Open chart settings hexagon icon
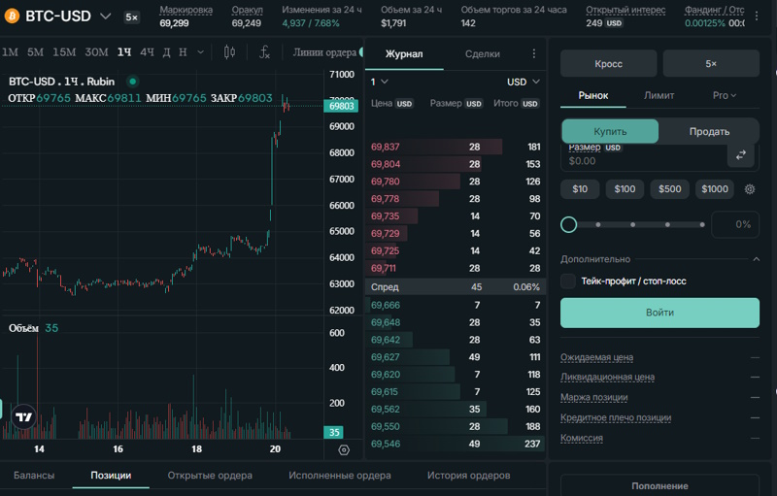 click(x=344, y=450)
